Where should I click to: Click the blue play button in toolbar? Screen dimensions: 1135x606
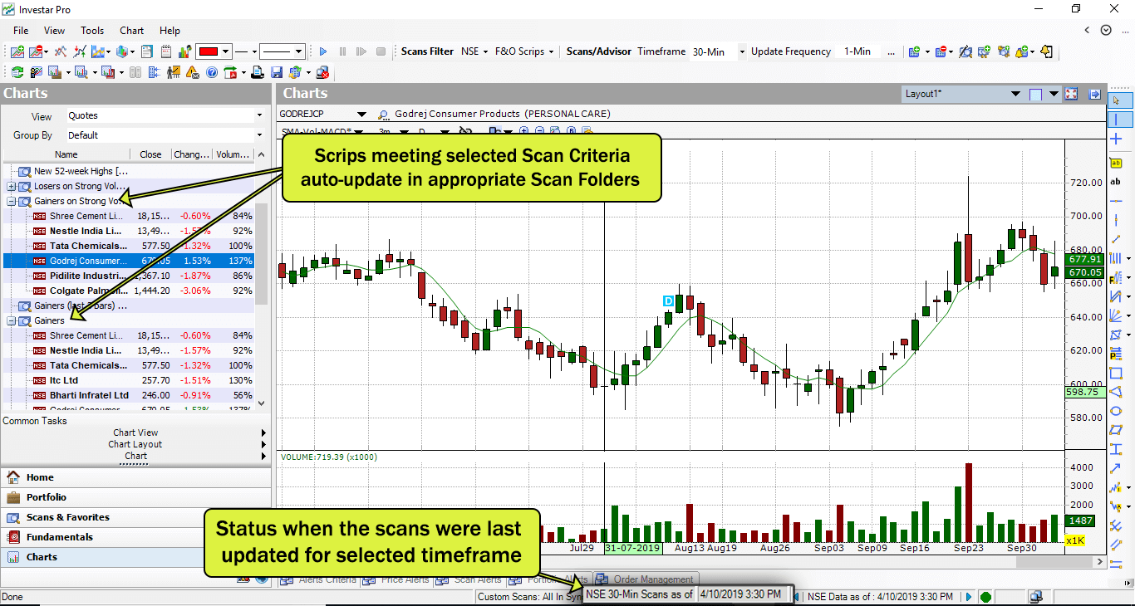(x=323, y=51)
